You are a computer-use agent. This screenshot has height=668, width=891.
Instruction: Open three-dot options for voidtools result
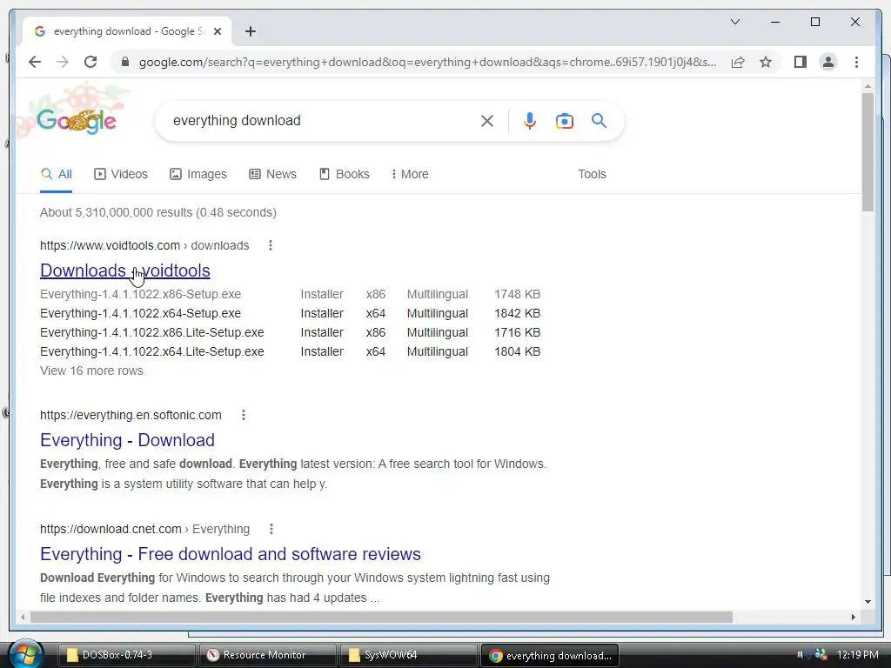point(271,245)
